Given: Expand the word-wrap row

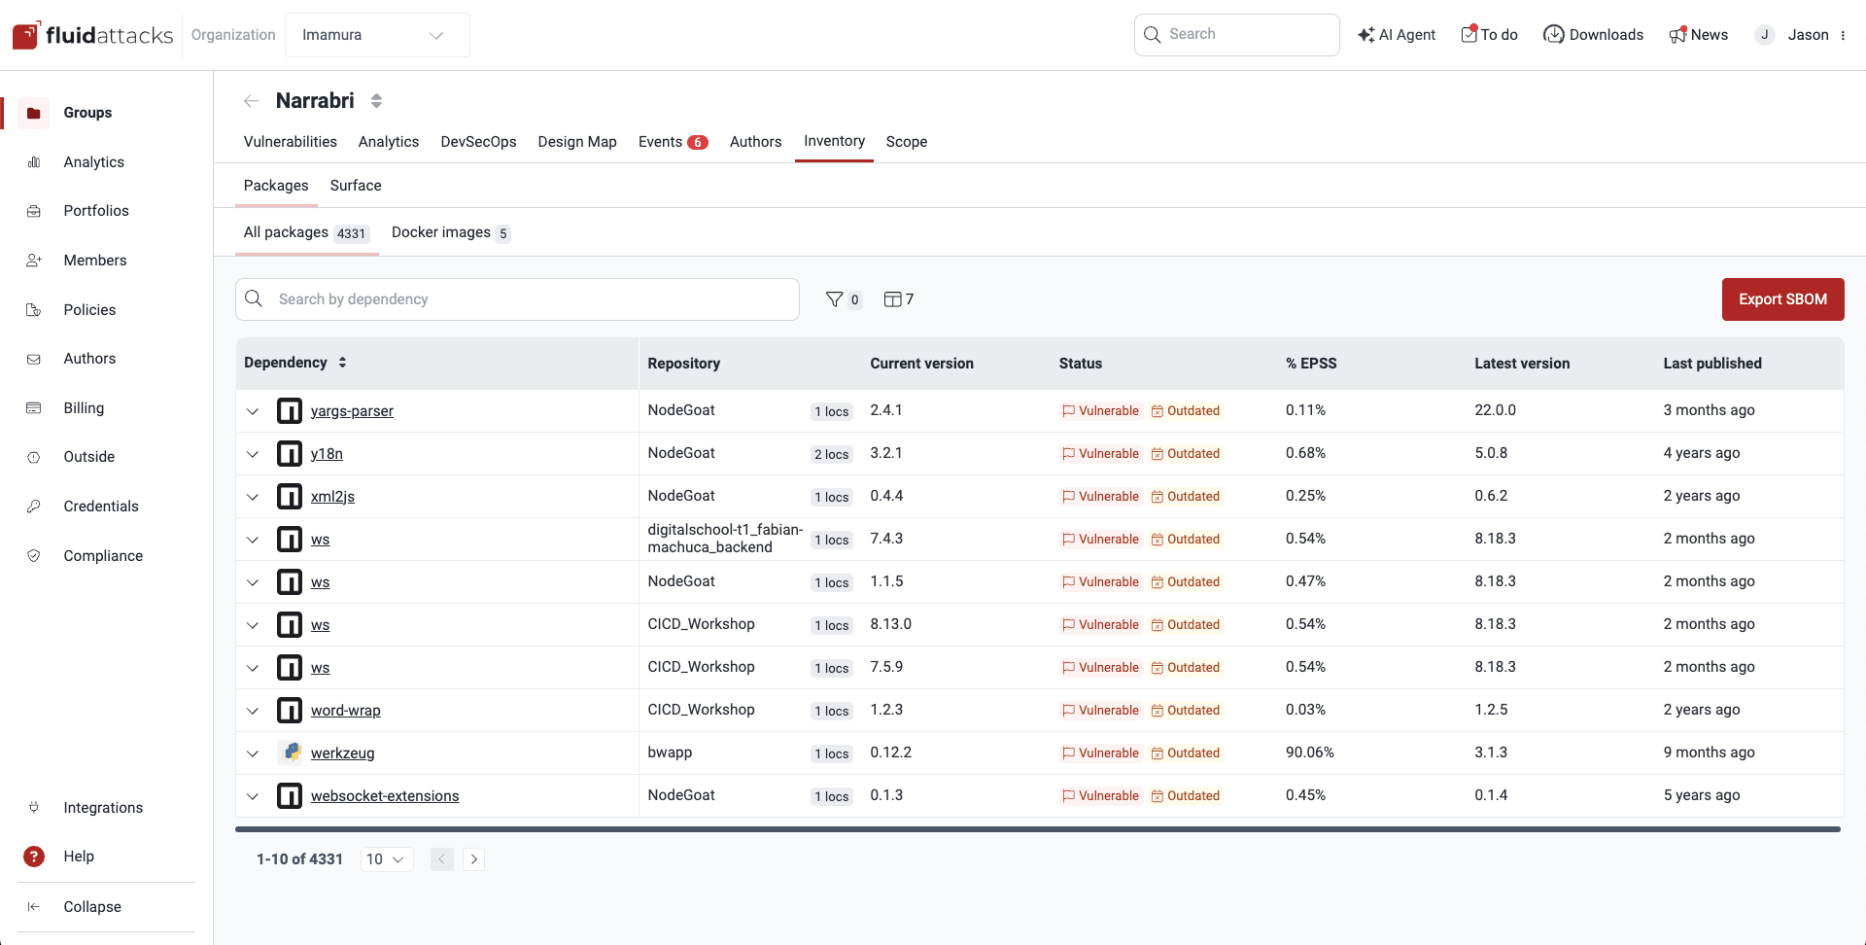Looking at the screenshot, I should [253, 711].
